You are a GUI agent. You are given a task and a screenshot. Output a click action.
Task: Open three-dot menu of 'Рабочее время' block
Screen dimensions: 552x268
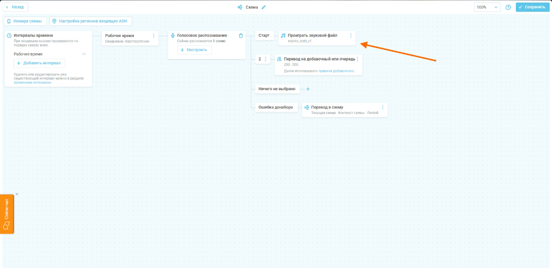tap(154, 36)
